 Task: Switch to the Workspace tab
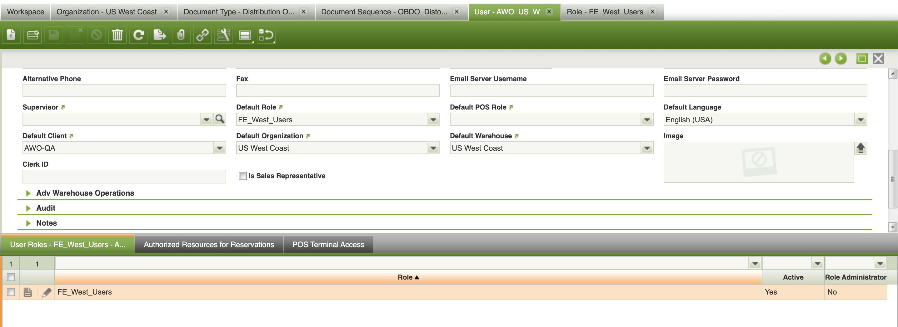point(25,12)
